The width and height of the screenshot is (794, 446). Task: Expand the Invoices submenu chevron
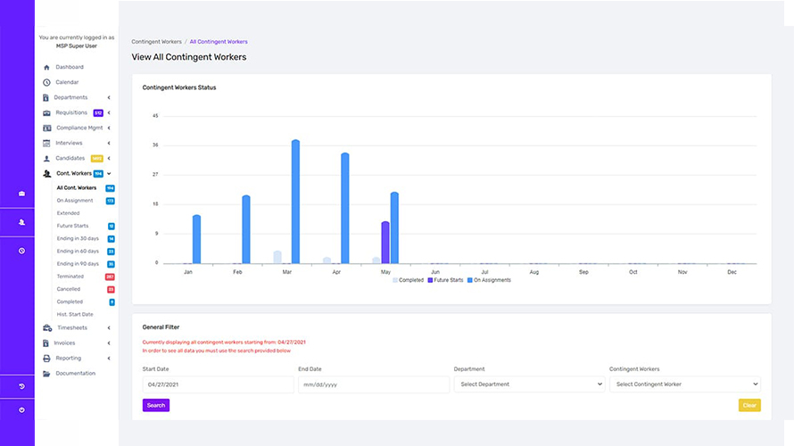(x=109, y=343)
